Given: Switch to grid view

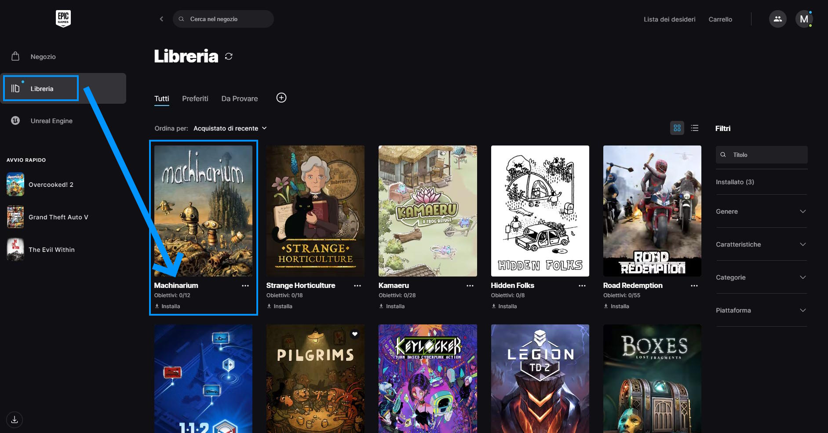Looking at the screenshot, I should click(677, 128).
